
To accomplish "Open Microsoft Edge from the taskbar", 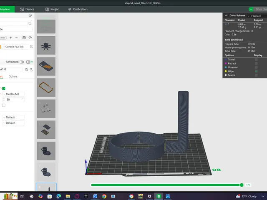I will [59, 196].
